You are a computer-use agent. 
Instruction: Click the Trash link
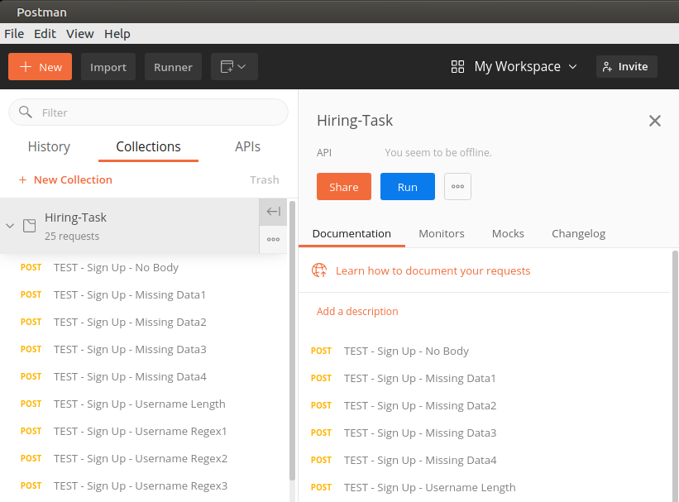[265, 179]
